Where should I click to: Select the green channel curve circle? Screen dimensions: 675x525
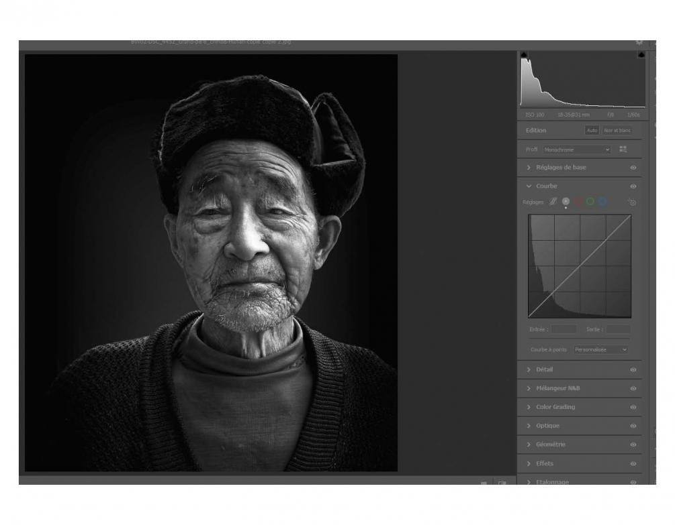point(590,202)
